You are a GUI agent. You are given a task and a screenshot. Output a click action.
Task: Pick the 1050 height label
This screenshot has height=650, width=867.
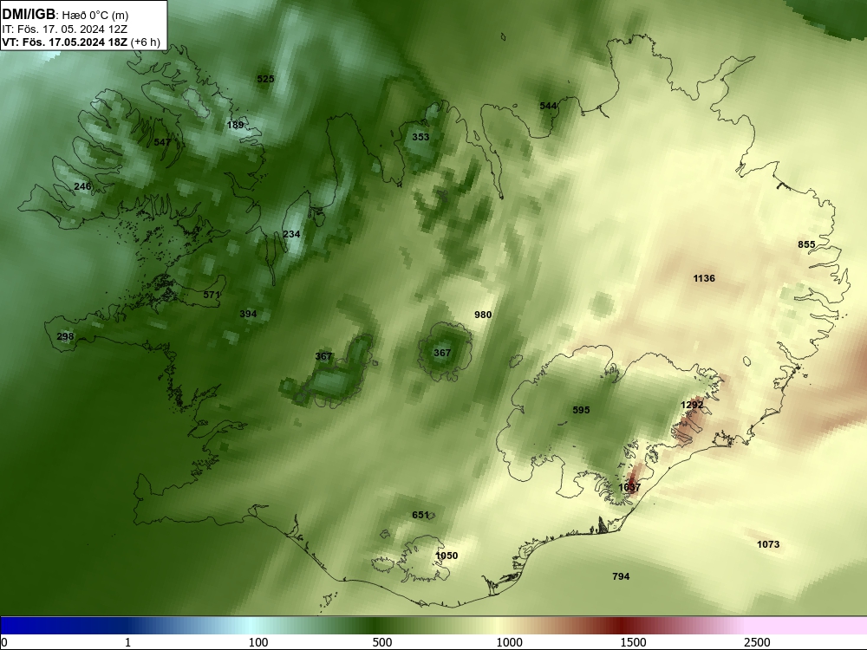(x=447, y=556)
